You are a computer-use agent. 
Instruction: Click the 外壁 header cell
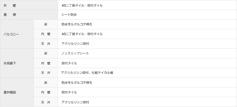tap(29, 5)
